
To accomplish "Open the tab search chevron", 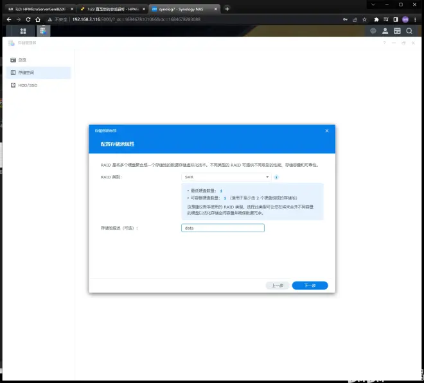I will coord(373,4).
